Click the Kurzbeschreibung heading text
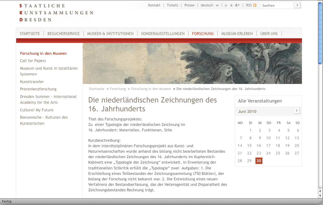The image size is (323, 205). (x=104, y=141)
